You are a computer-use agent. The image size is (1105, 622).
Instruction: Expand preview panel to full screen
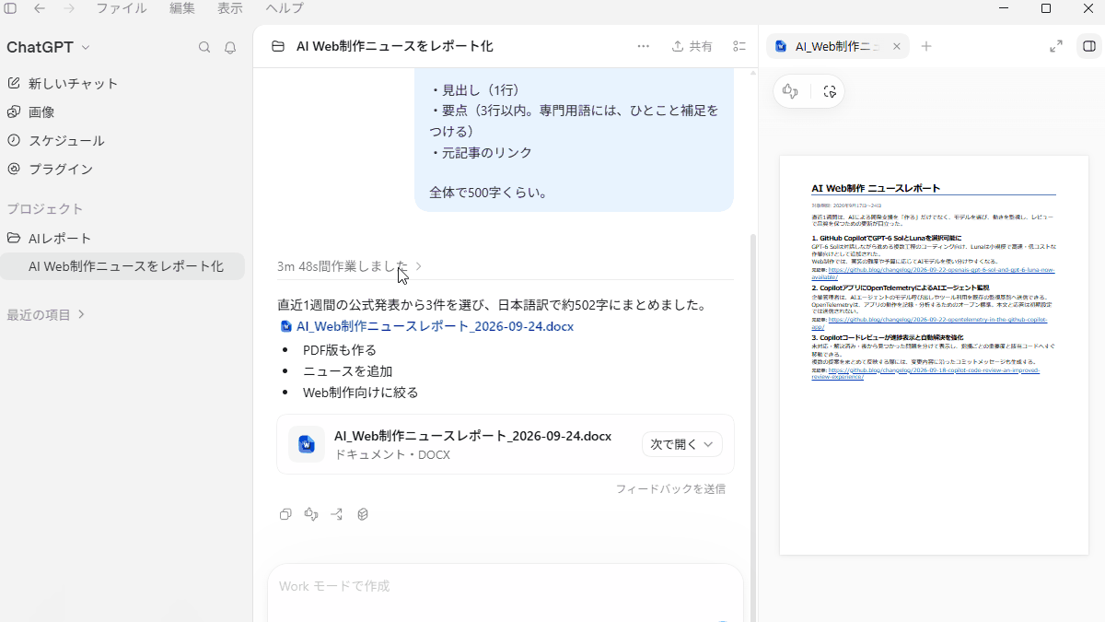[1056, 46]
